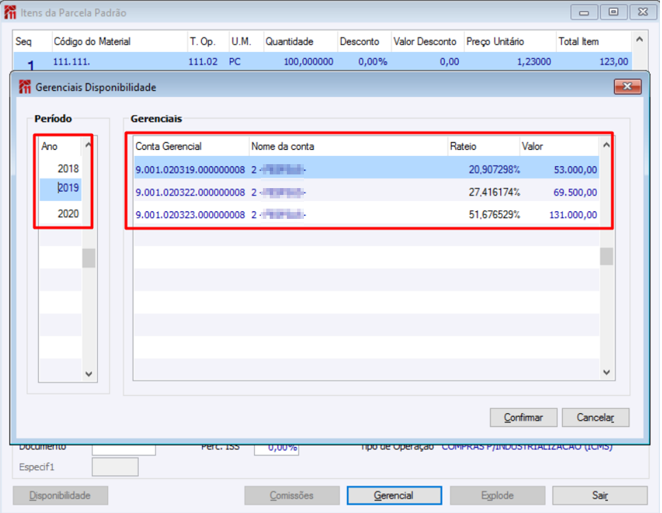Click the Desconto column header

[365, 41]
